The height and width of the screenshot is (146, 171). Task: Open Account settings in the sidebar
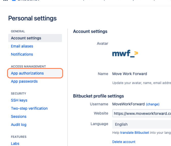click(26, 38)
